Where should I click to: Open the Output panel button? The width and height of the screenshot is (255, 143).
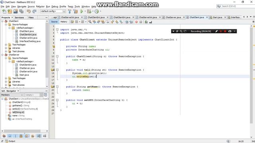click(10, 141)
